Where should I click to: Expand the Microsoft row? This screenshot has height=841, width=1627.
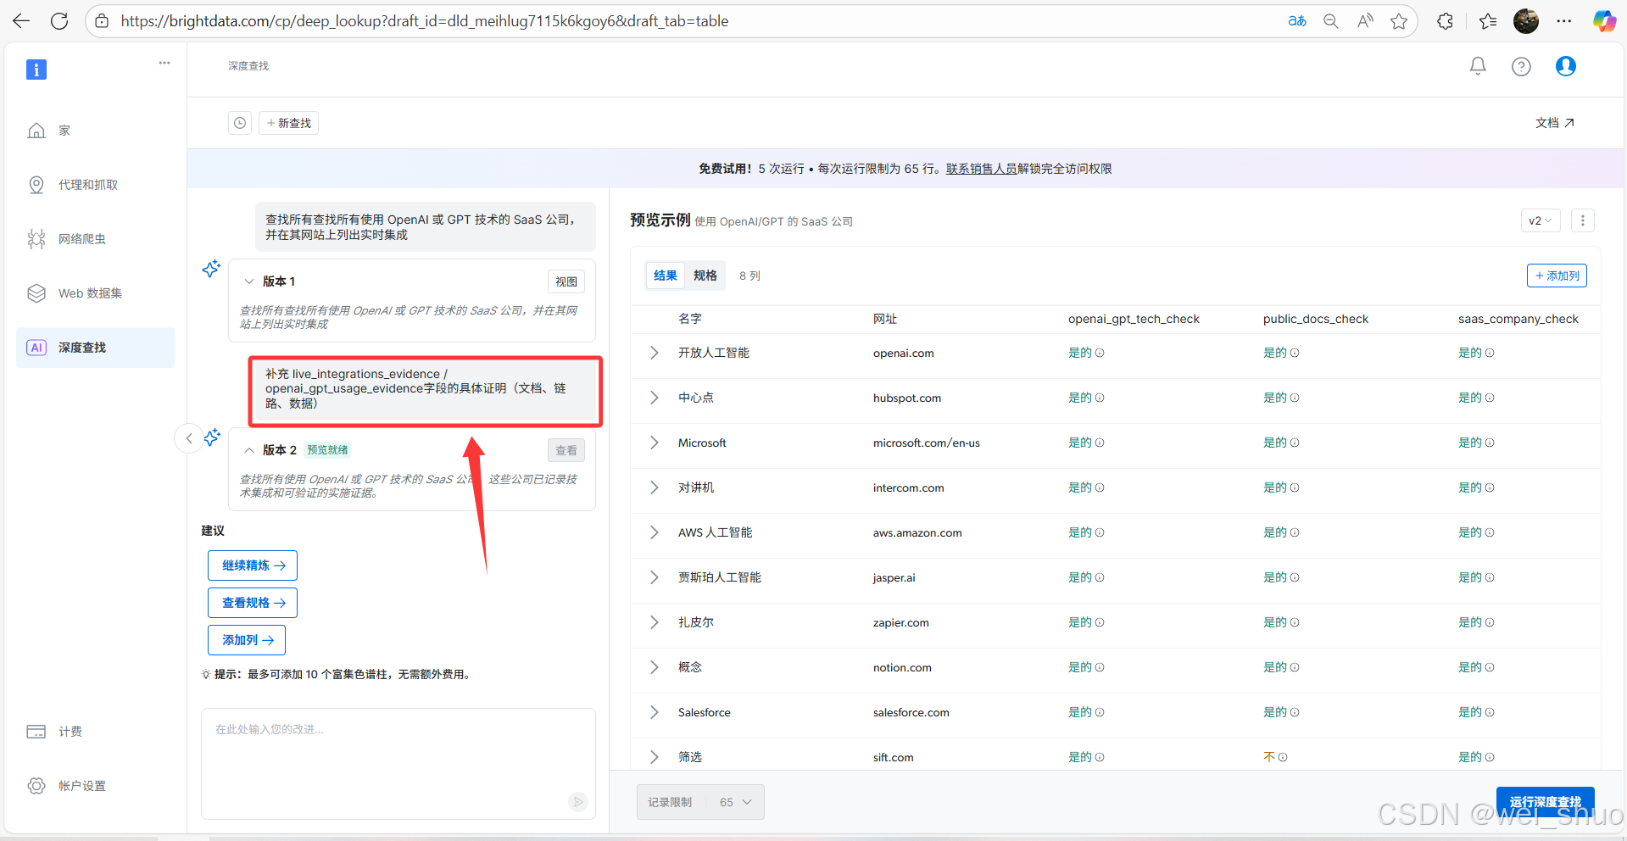pos(654,443)
